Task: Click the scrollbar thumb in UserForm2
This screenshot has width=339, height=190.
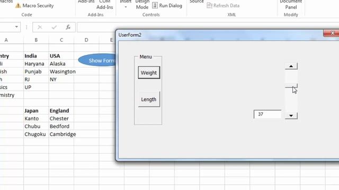Action: [291, 85]
